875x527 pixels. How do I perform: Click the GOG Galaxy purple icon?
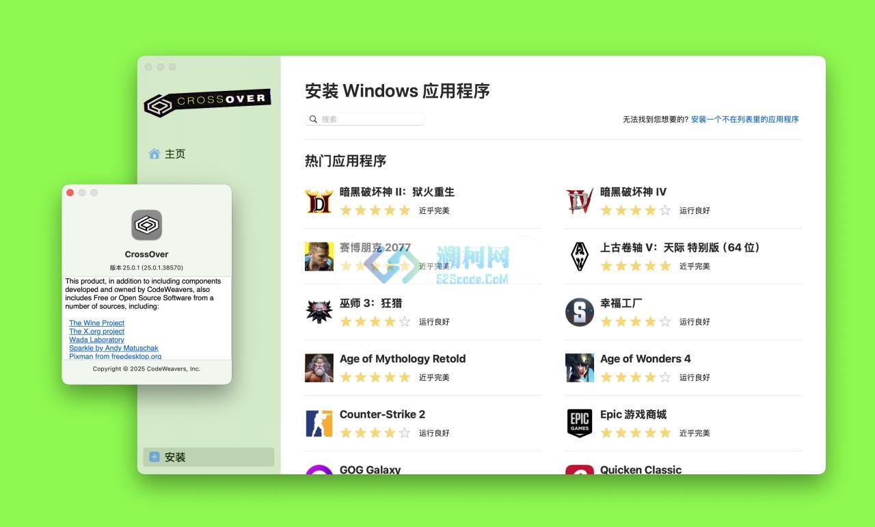click(x=319, y=470)
